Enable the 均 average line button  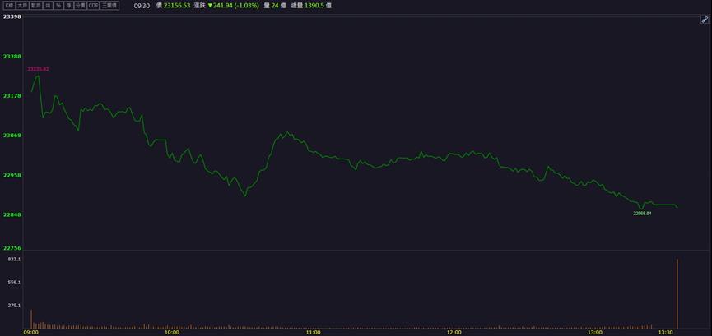48,6
